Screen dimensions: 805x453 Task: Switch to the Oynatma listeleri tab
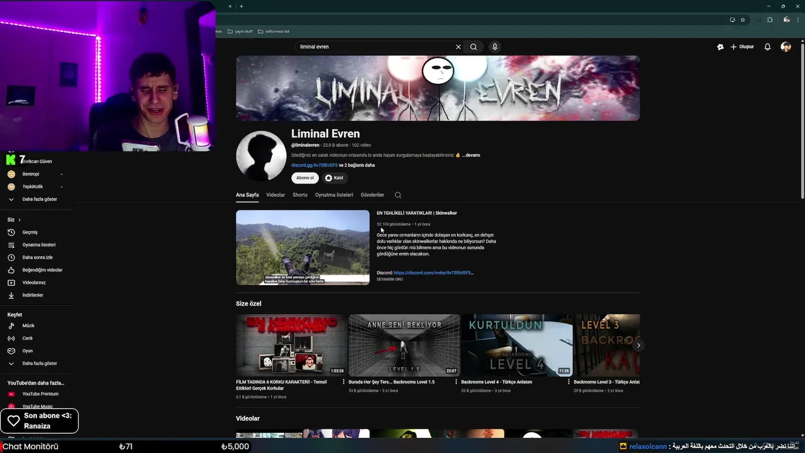click(x=334, y=195)
